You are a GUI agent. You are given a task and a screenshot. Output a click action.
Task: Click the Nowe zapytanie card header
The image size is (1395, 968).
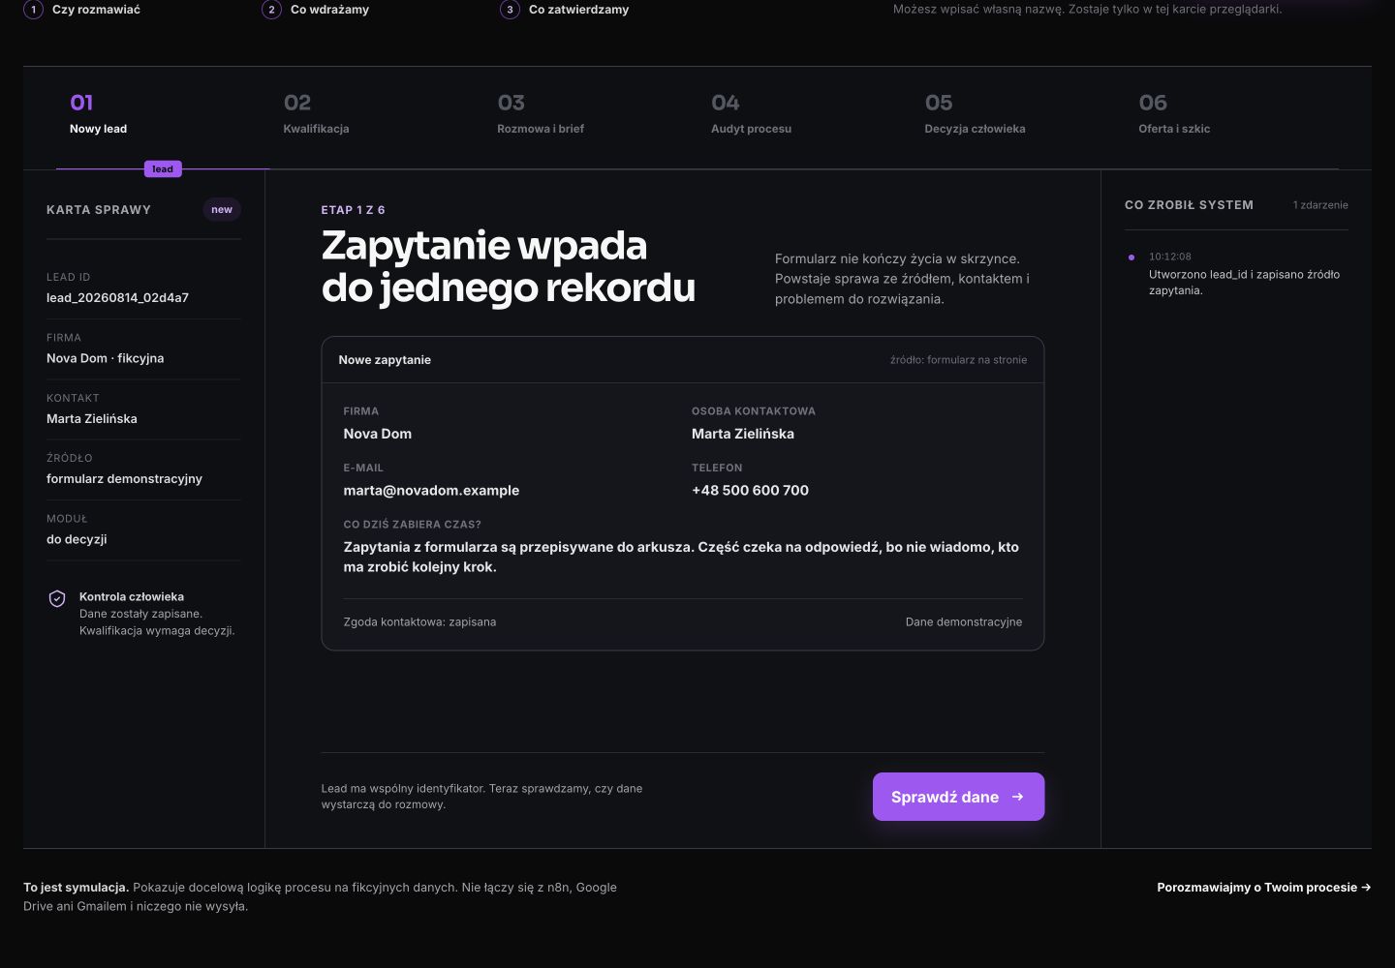pyautogui.click(x=683, y=360)
